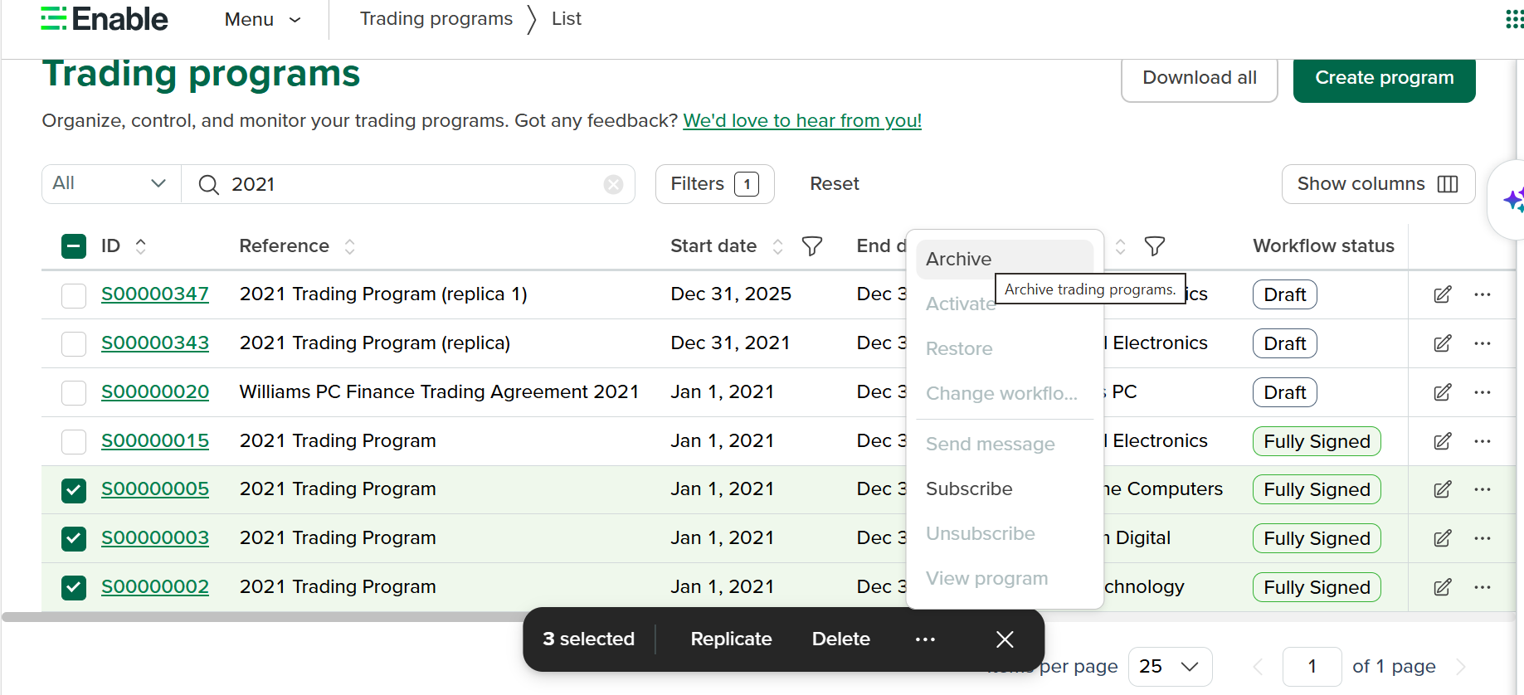Open more bulk actions in selection bar
Image resolution: width=1524 pixels, height=695 pixels.
pos(925,639)
